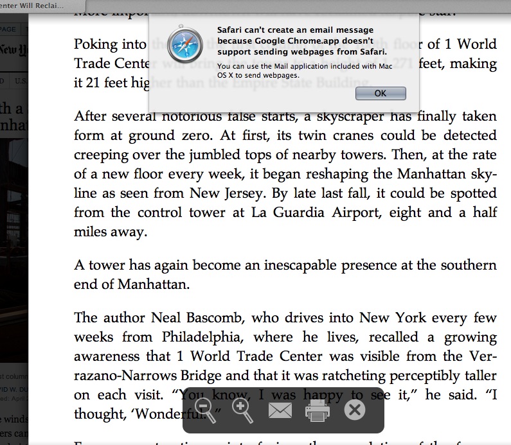Click the words 'miles away.' in the article
The height and width of the screenshot is (445, 511).
111,232
